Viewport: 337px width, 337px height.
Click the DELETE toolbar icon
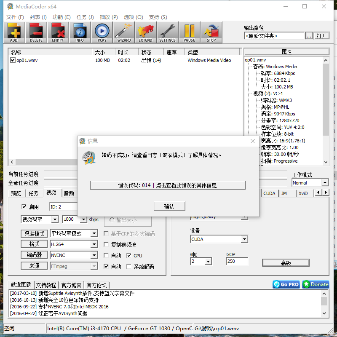36,32
